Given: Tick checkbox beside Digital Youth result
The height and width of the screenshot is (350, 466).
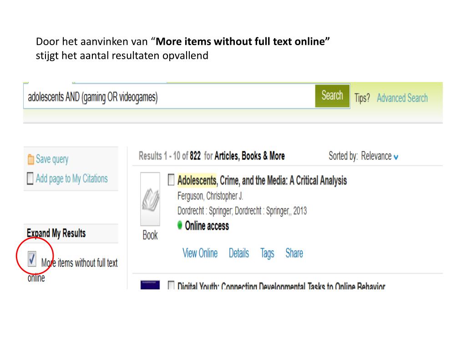Looking at the screenshot, I should (x=171, y=285).
